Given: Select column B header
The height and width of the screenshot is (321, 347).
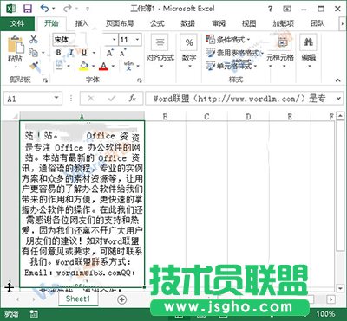Looking at the screenshot, I should (x=165, y=116).
